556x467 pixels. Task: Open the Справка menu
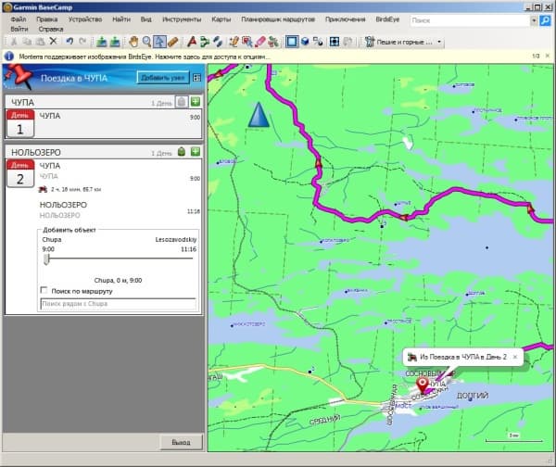coord(51,29)
